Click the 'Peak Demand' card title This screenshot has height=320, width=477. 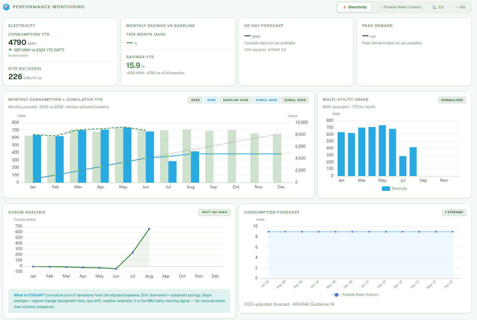[x=377, y=26]
